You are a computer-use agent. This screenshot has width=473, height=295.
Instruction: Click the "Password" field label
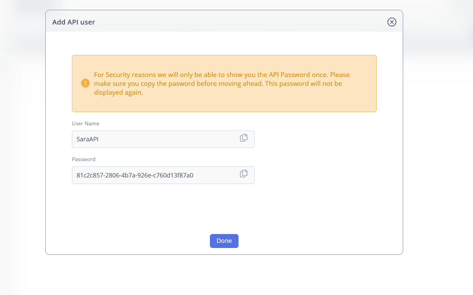pyautogui.click(x=83, y=159)
